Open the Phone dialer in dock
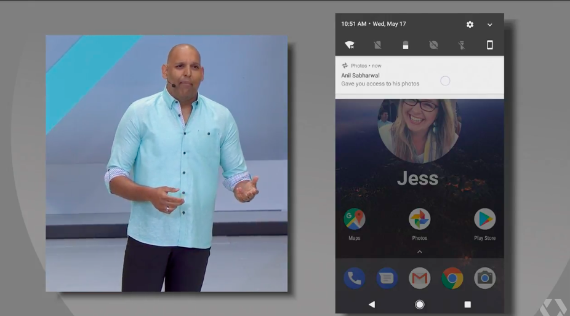Viewport: 570px width, 316px height. [355, 278]
